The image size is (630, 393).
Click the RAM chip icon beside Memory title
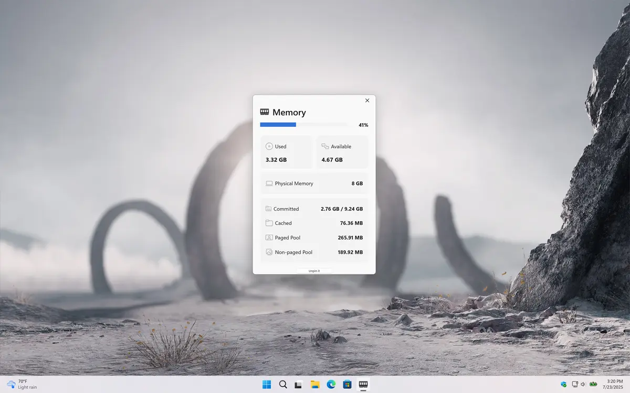click(x=265, y=112)
